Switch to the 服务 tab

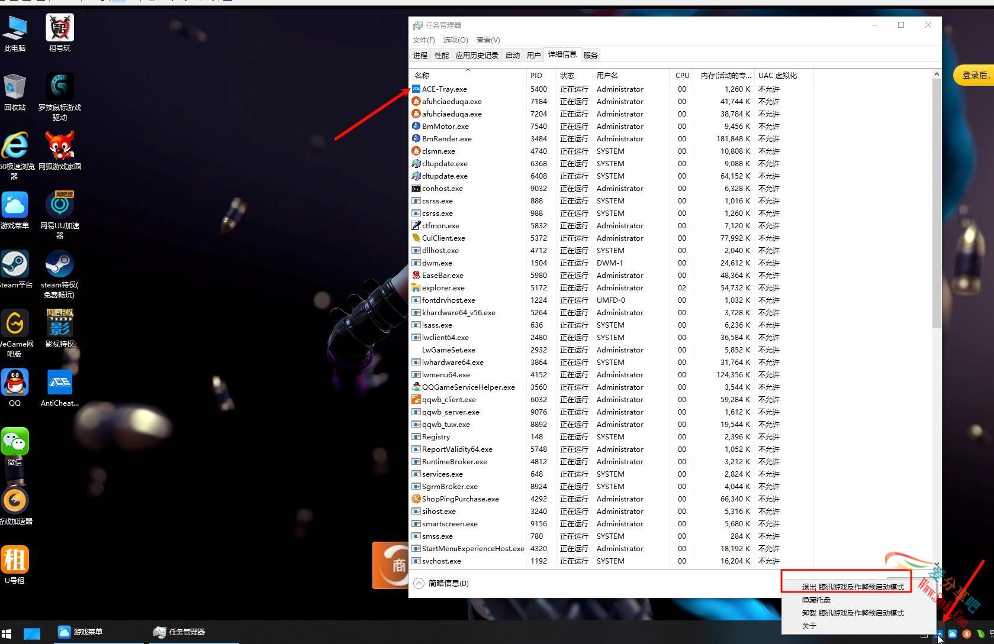click(590, 55)
